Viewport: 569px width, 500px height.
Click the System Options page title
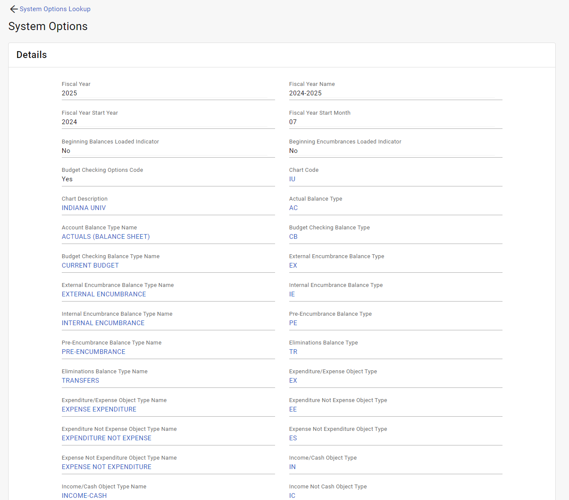click(x=48, y=26)
